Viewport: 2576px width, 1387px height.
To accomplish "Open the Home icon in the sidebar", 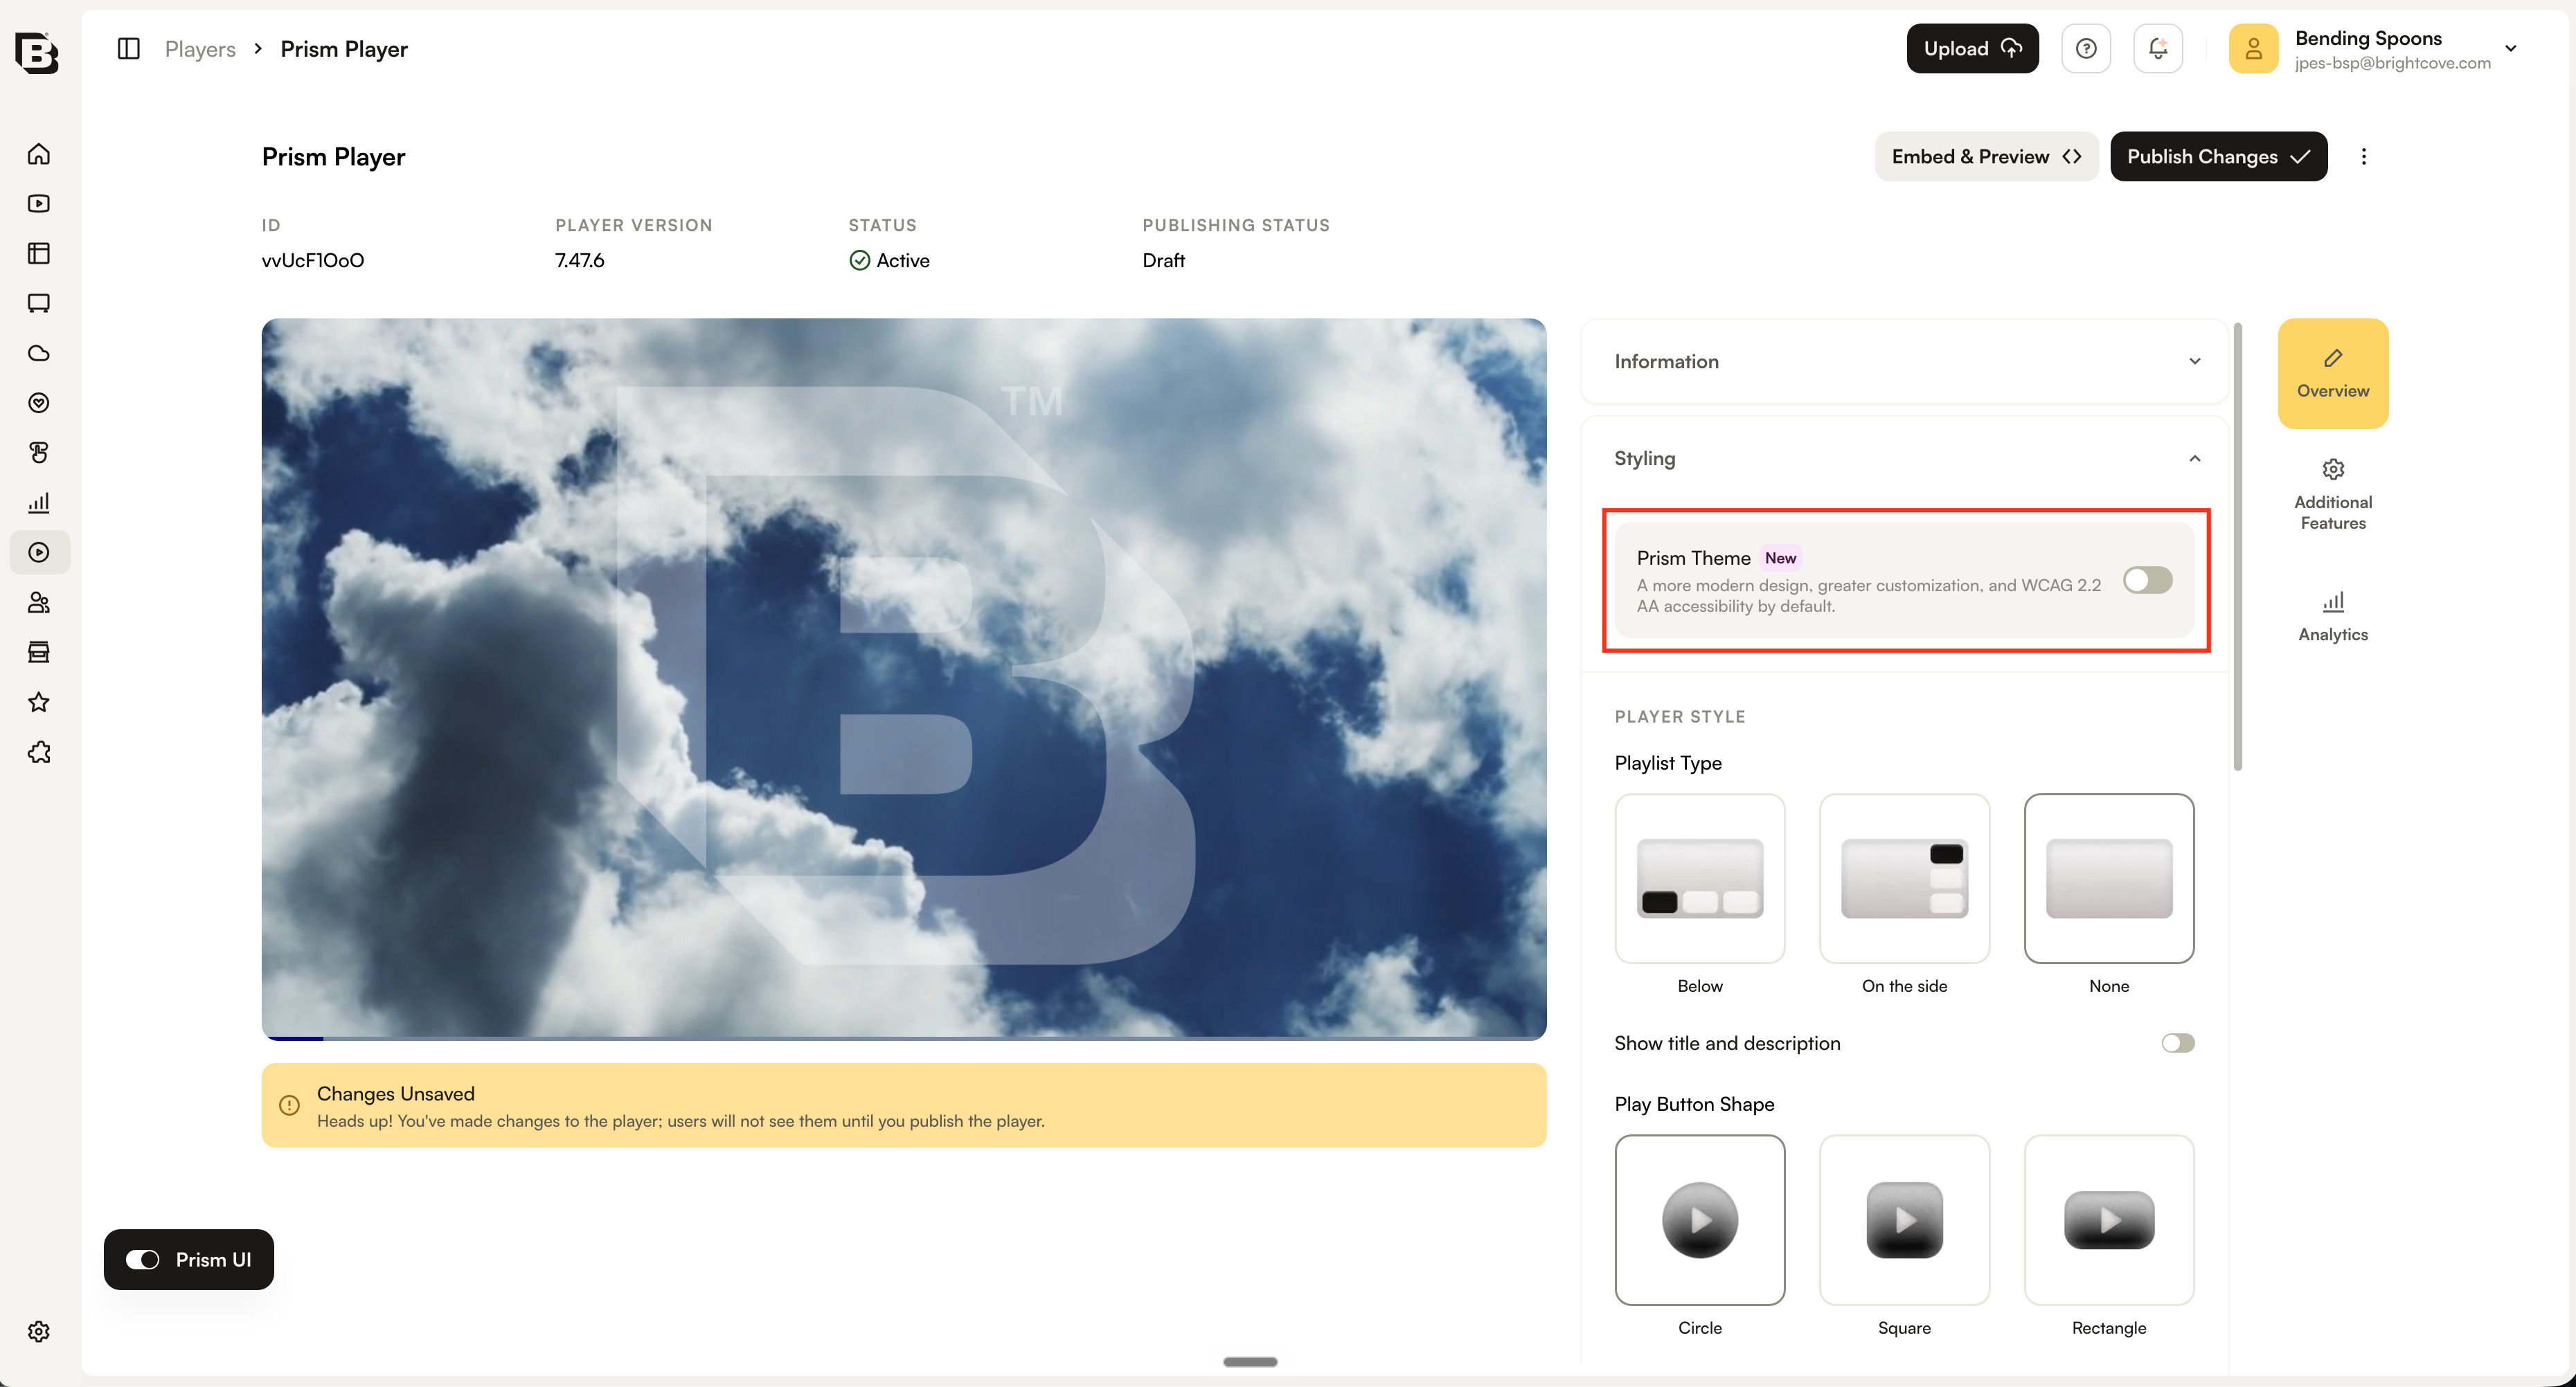I will [x=39, y=154].
